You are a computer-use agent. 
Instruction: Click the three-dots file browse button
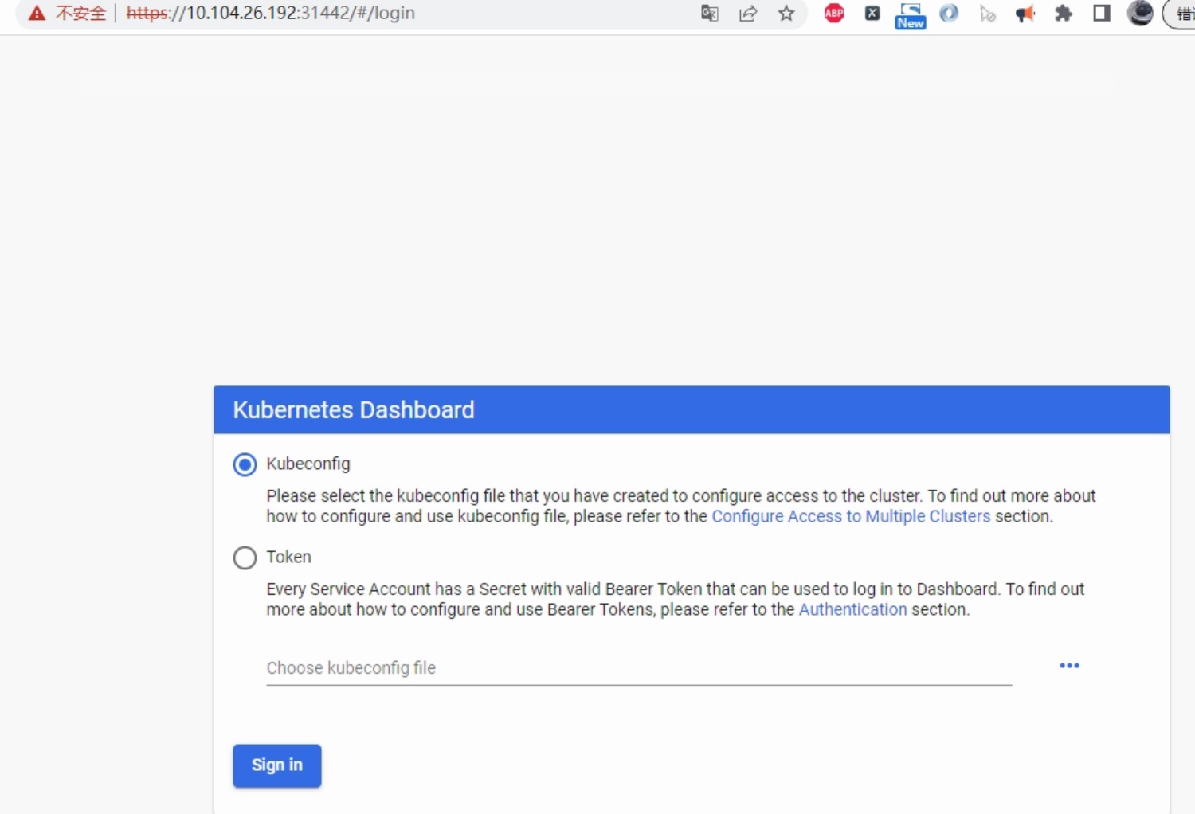1069,665
